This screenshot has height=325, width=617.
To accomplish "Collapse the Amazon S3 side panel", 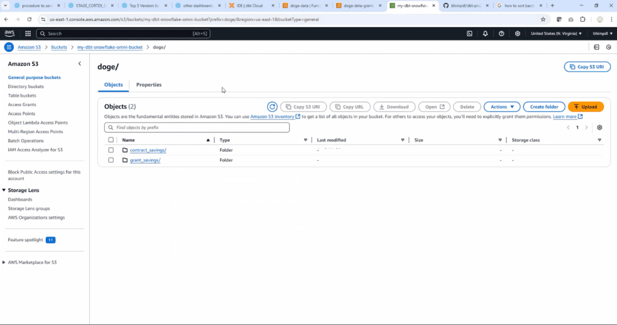I will point(80,64).
